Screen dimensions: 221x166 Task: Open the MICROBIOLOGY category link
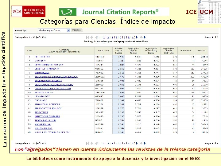(x=43, y=124)
